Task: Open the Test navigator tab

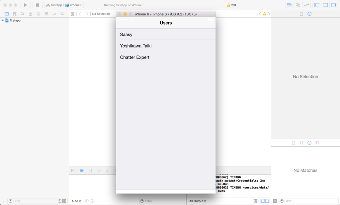Action: [x=39, y=14]
